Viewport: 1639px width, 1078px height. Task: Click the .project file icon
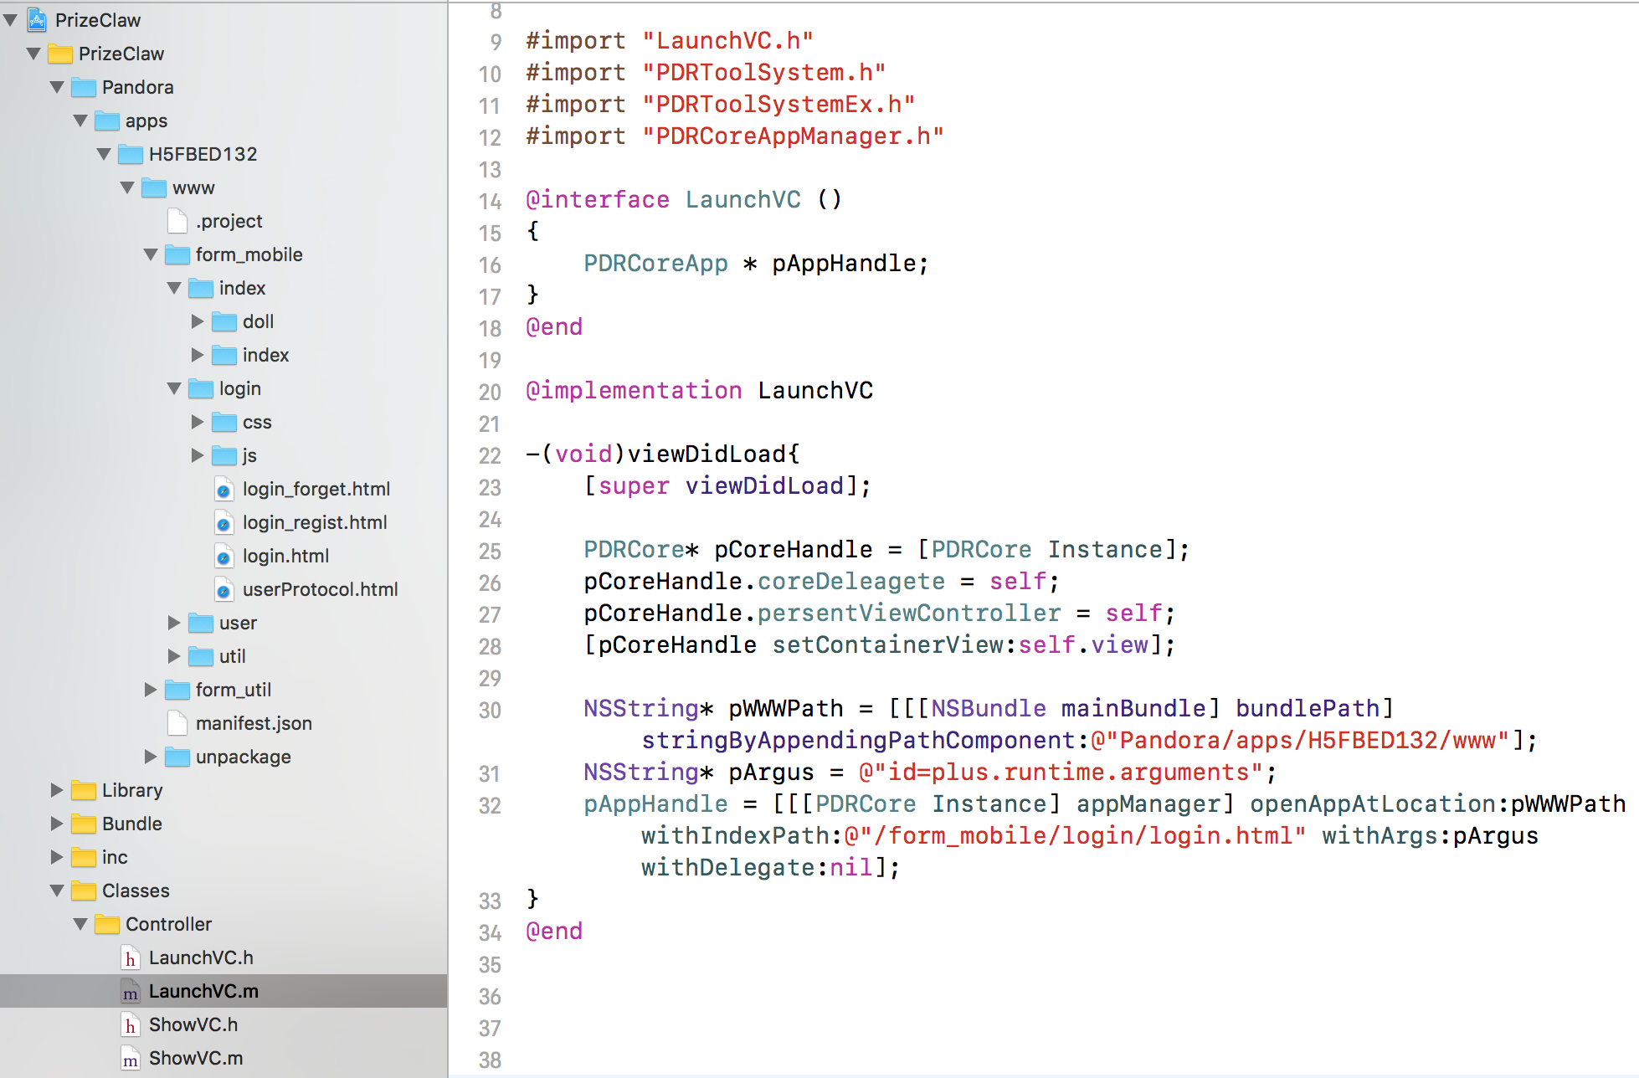click(177, 221)
